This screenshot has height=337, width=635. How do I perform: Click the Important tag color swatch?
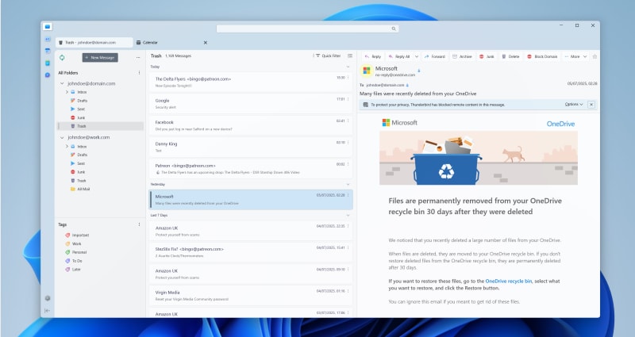(67, 235)
